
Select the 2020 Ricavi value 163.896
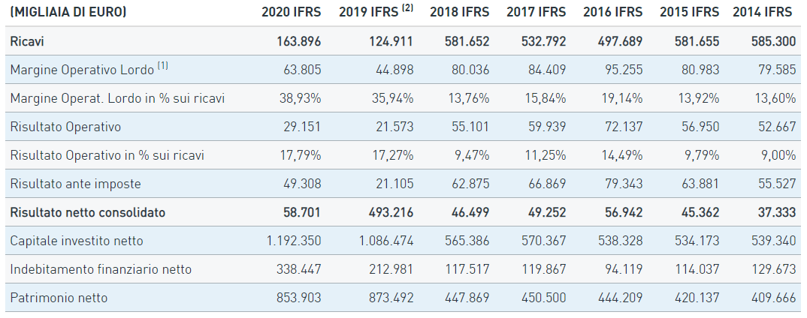(298, 41)
